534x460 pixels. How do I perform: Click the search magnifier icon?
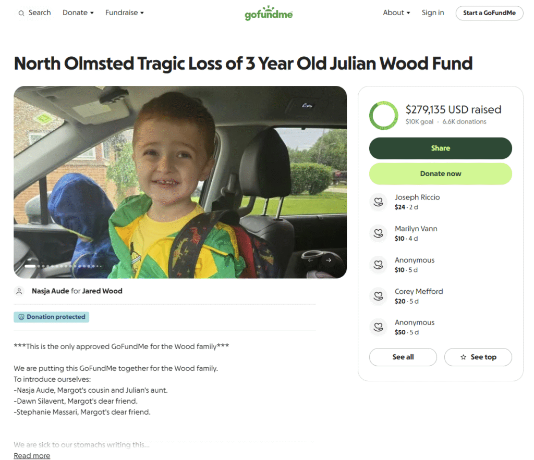point(21,13)
